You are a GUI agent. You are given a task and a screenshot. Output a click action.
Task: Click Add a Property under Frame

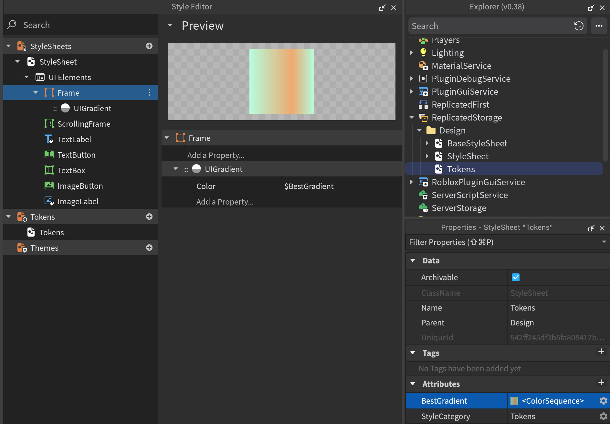[216, 155]
